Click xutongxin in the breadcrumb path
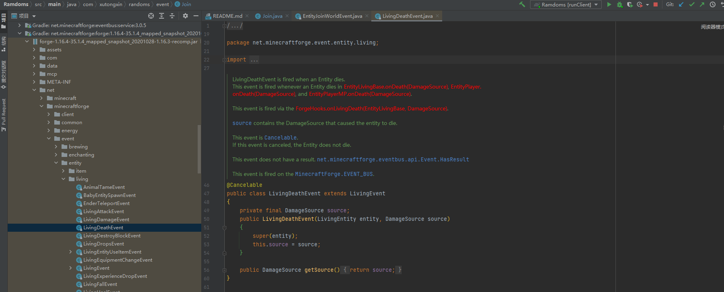Image resolution: width=724 pixels, height=292 pixels. click(111, 4)
